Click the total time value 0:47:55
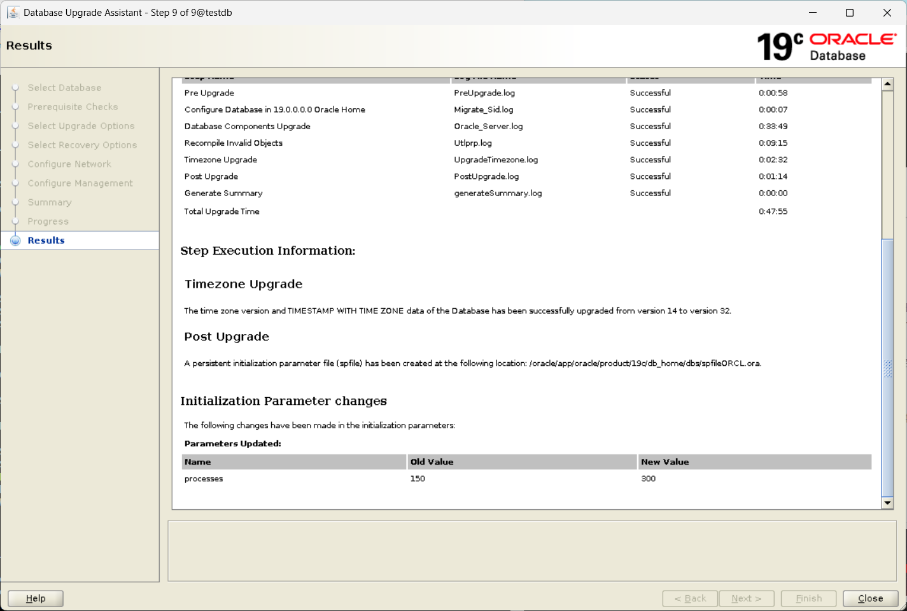 (x=773, y=211)
